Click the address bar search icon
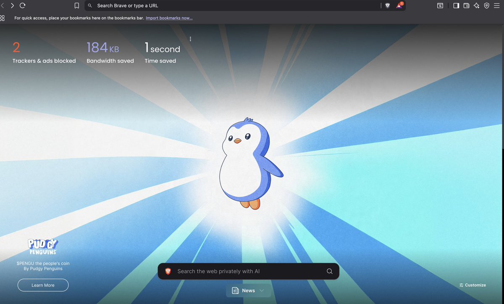 [90, 5]
